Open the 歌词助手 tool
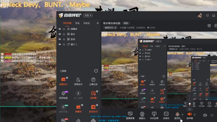217x122 pixels. tap(93, 109)
